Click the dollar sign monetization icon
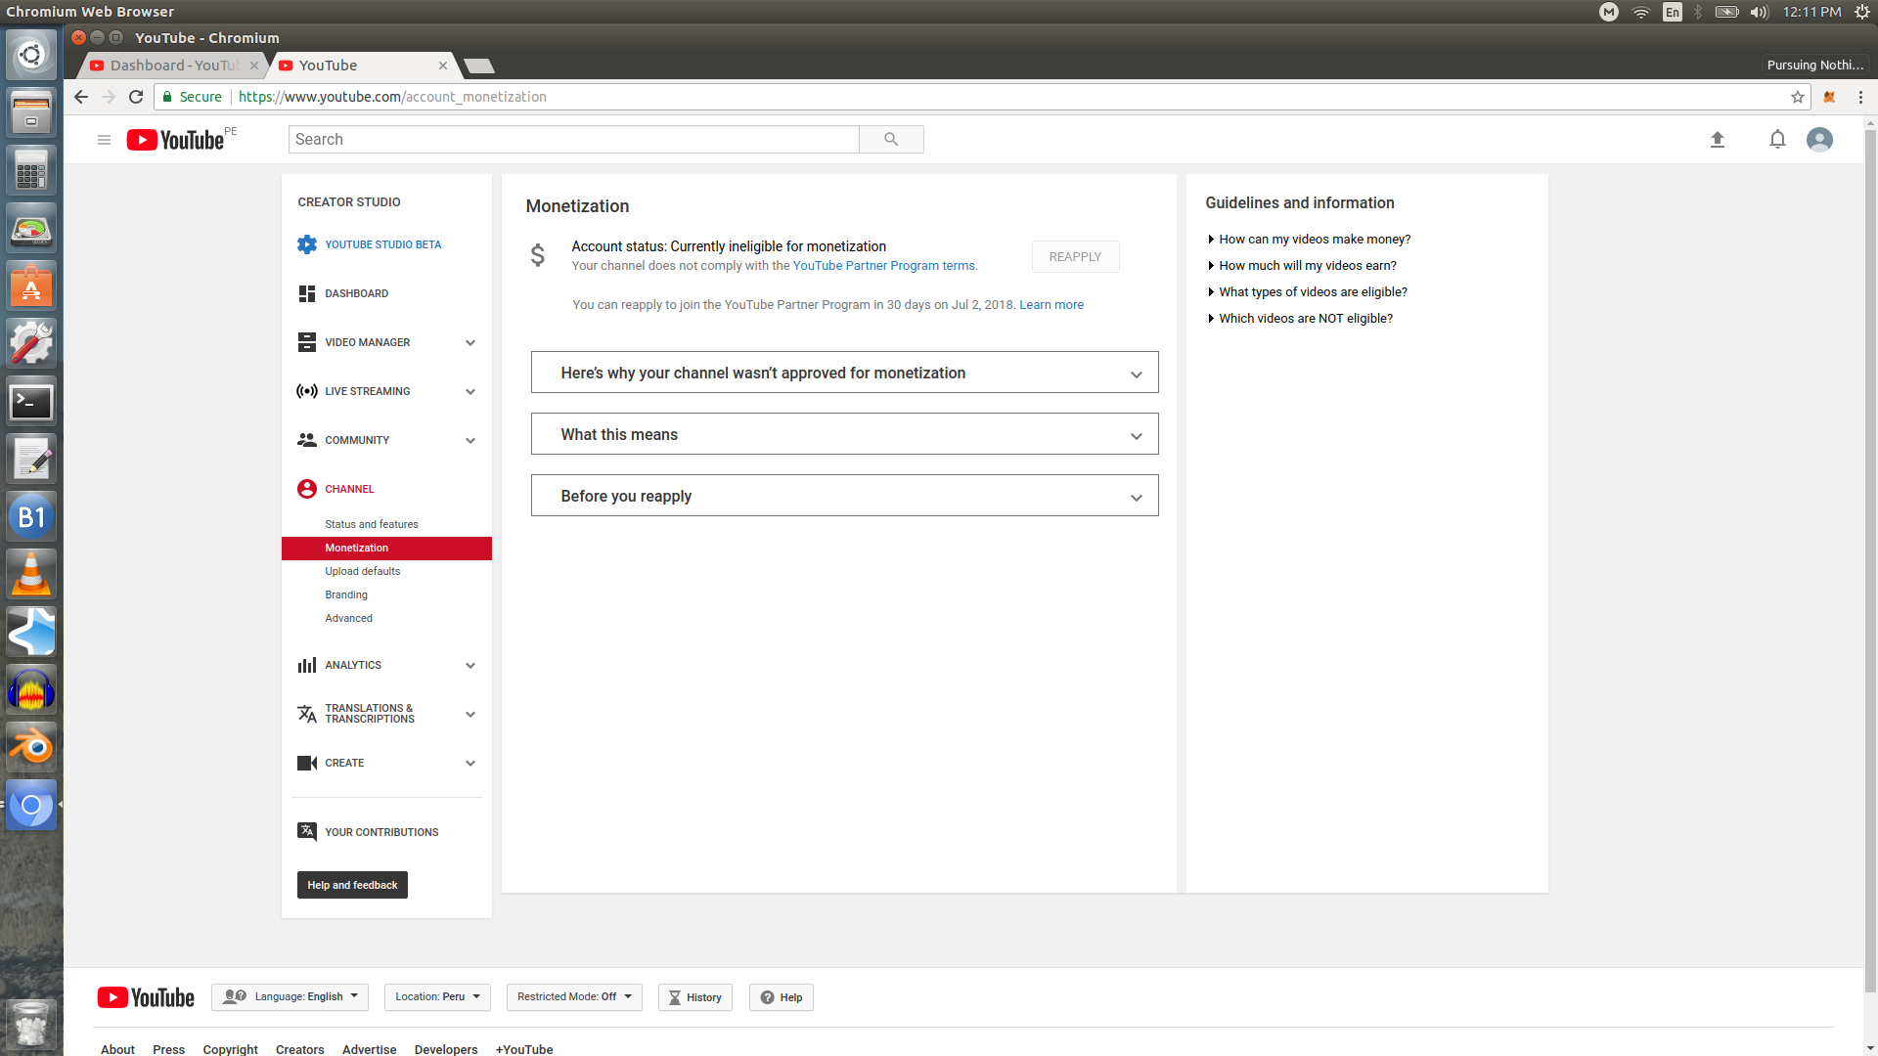This screenshot has width=1878, height=1056. click(538, 255)
